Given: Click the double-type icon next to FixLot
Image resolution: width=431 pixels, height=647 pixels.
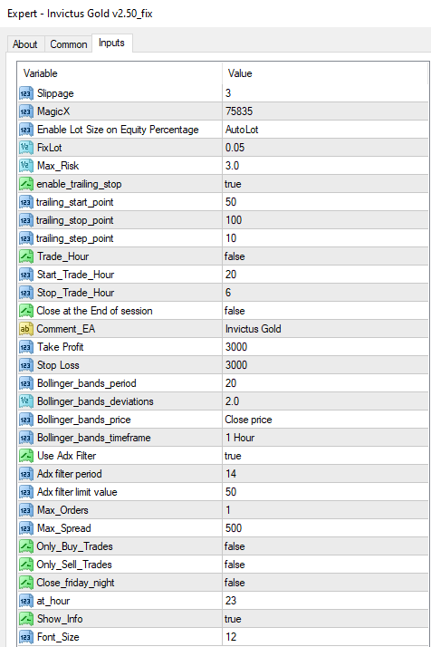Looking at the screenshot, I should click(26, 148).
